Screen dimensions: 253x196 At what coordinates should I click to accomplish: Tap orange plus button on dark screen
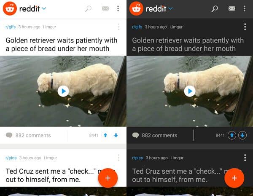tap(234, 178)
